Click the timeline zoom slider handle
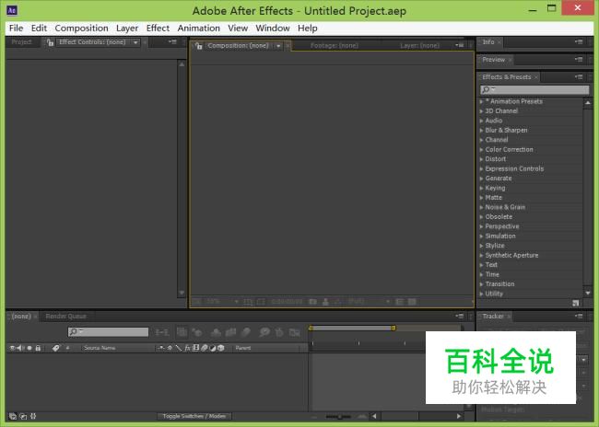The width and height of the screenshot is (599, 427). point(339,417)
